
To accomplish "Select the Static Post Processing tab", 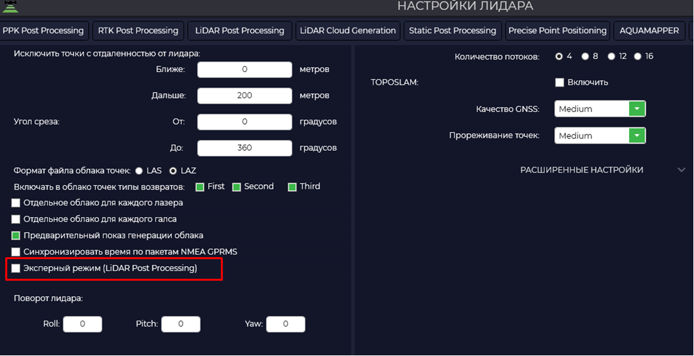I will (x=452, y=30).
